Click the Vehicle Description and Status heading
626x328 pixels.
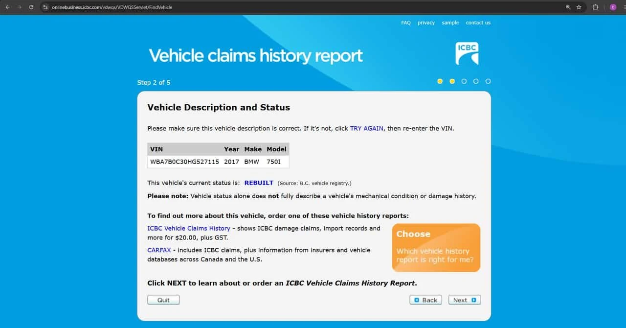[x=219, y=107]
